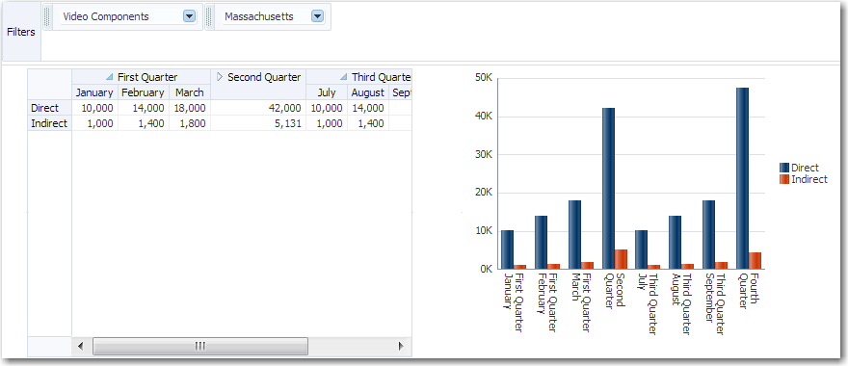Click the Indirect March cell 1,800
Screen dimensions: 848x366
pos(189,123)
